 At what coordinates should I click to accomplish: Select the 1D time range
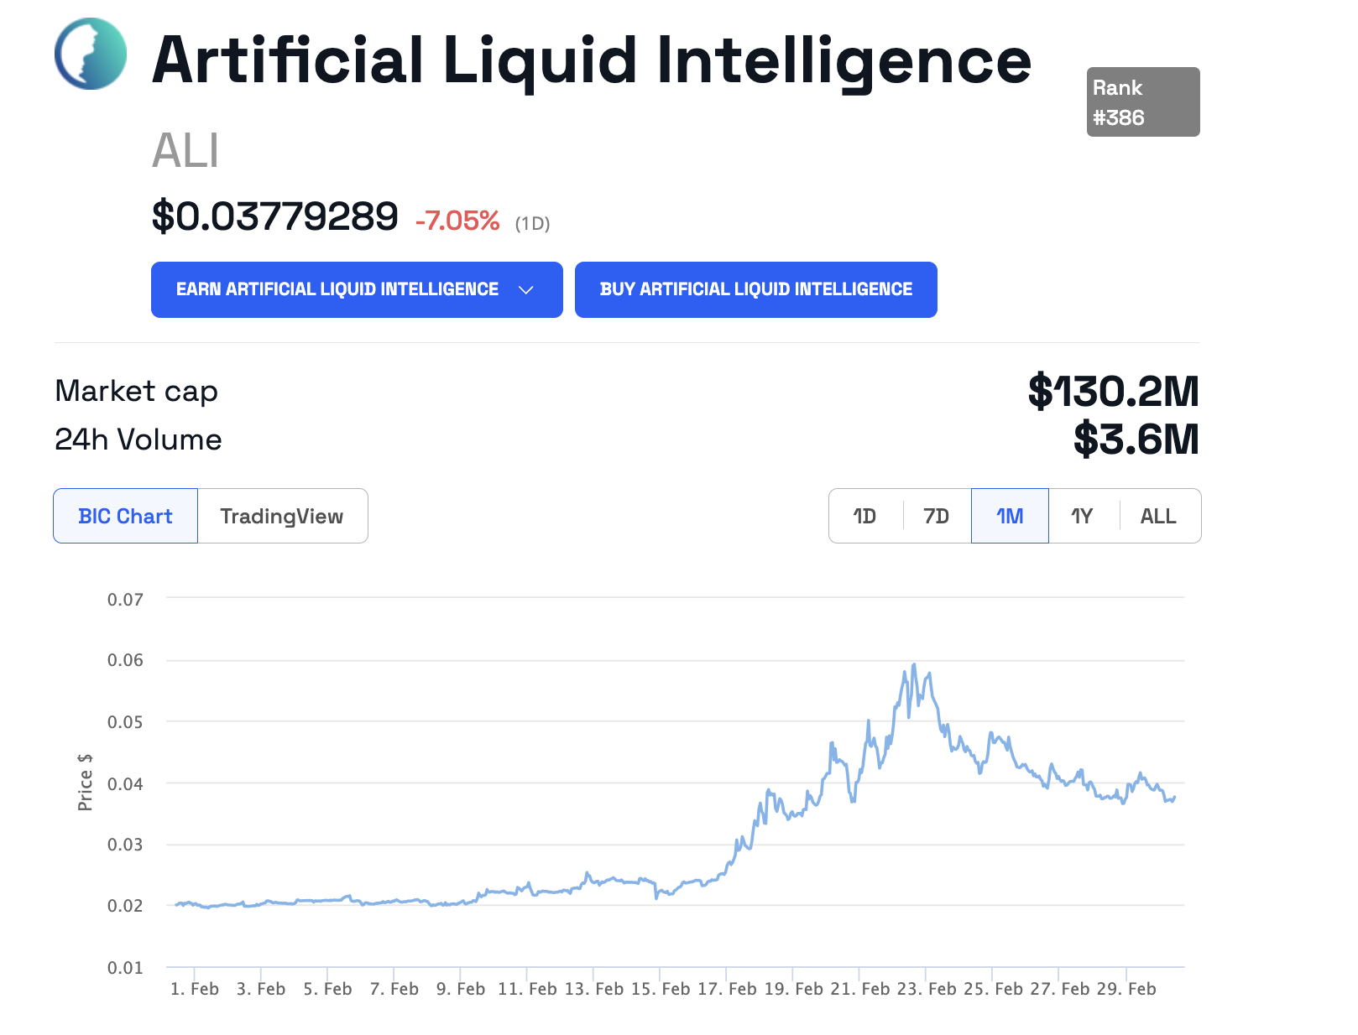864,516
